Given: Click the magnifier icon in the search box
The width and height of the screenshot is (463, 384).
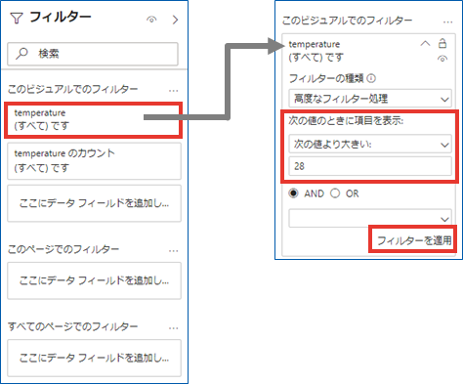Looking at the screenshot, I should point(21,53).
